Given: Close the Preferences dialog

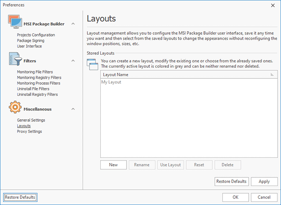Looking at the screenshot, I should pyautogui.click(x=273, y=6).
